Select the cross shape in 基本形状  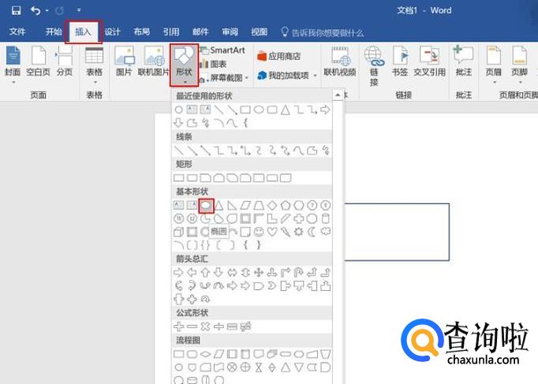tap(298, 218)
